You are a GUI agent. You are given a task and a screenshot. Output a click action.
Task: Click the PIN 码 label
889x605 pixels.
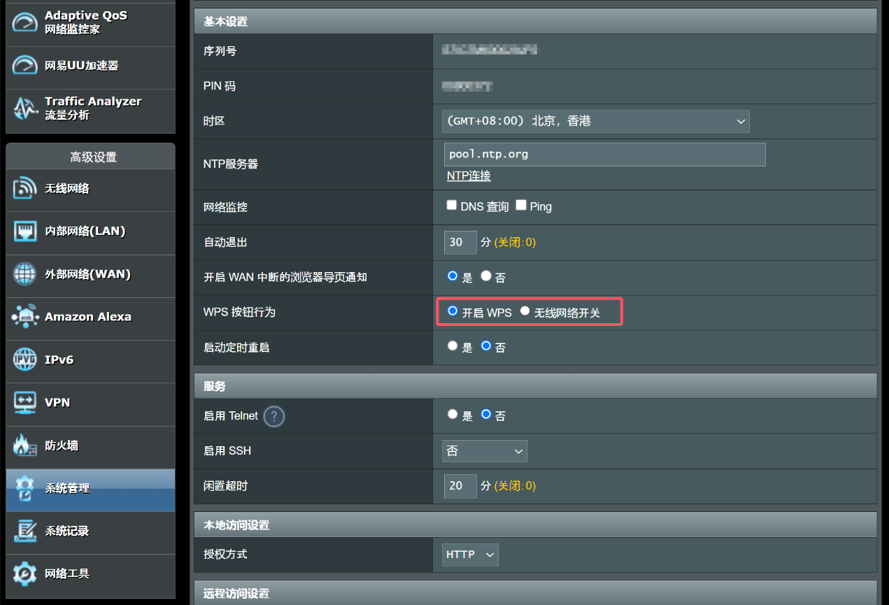pyautogui.click(x=220, y=86)
